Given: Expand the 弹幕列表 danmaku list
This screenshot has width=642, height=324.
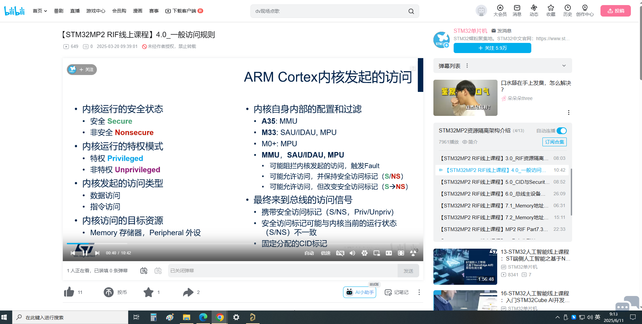Looking at the screenshot, I should tap(564, 66).
